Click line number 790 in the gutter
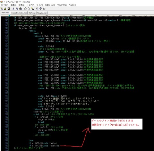This screenshot has height=151, width=154. pos(6,138)
